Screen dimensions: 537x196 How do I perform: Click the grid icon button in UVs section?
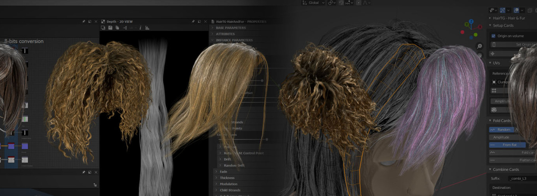(494, 90)
